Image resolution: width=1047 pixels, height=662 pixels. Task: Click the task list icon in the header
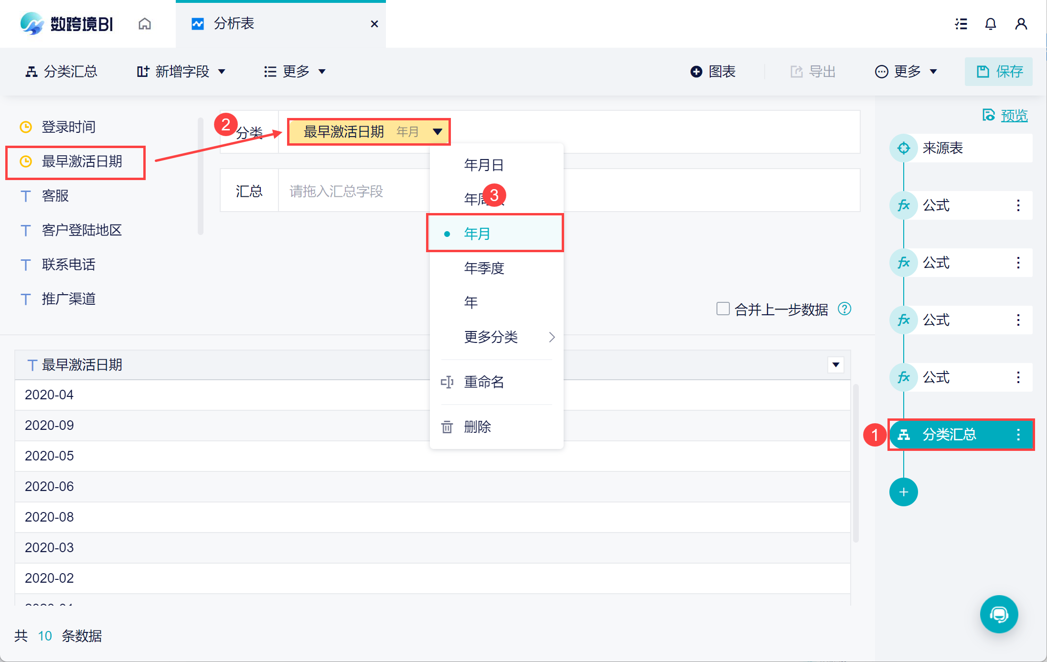click(961, 24)
